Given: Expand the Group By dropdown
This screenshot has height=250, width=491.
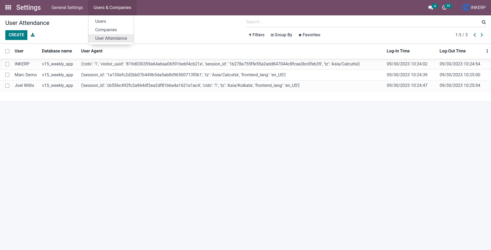Looking at the screenshot, I should click(x=281, y=35).
